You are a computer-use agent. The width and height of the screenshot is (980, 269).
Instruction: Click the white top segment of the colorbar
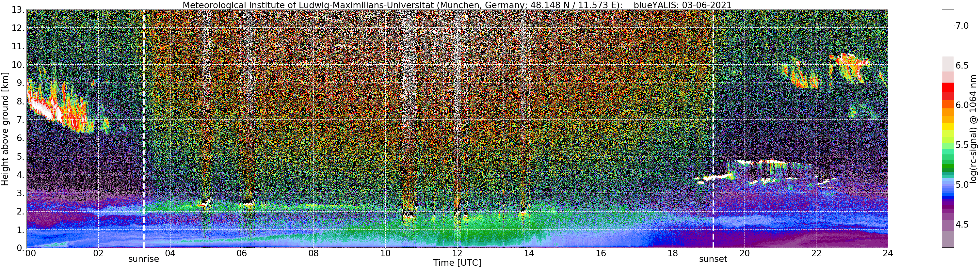point(948,33)
